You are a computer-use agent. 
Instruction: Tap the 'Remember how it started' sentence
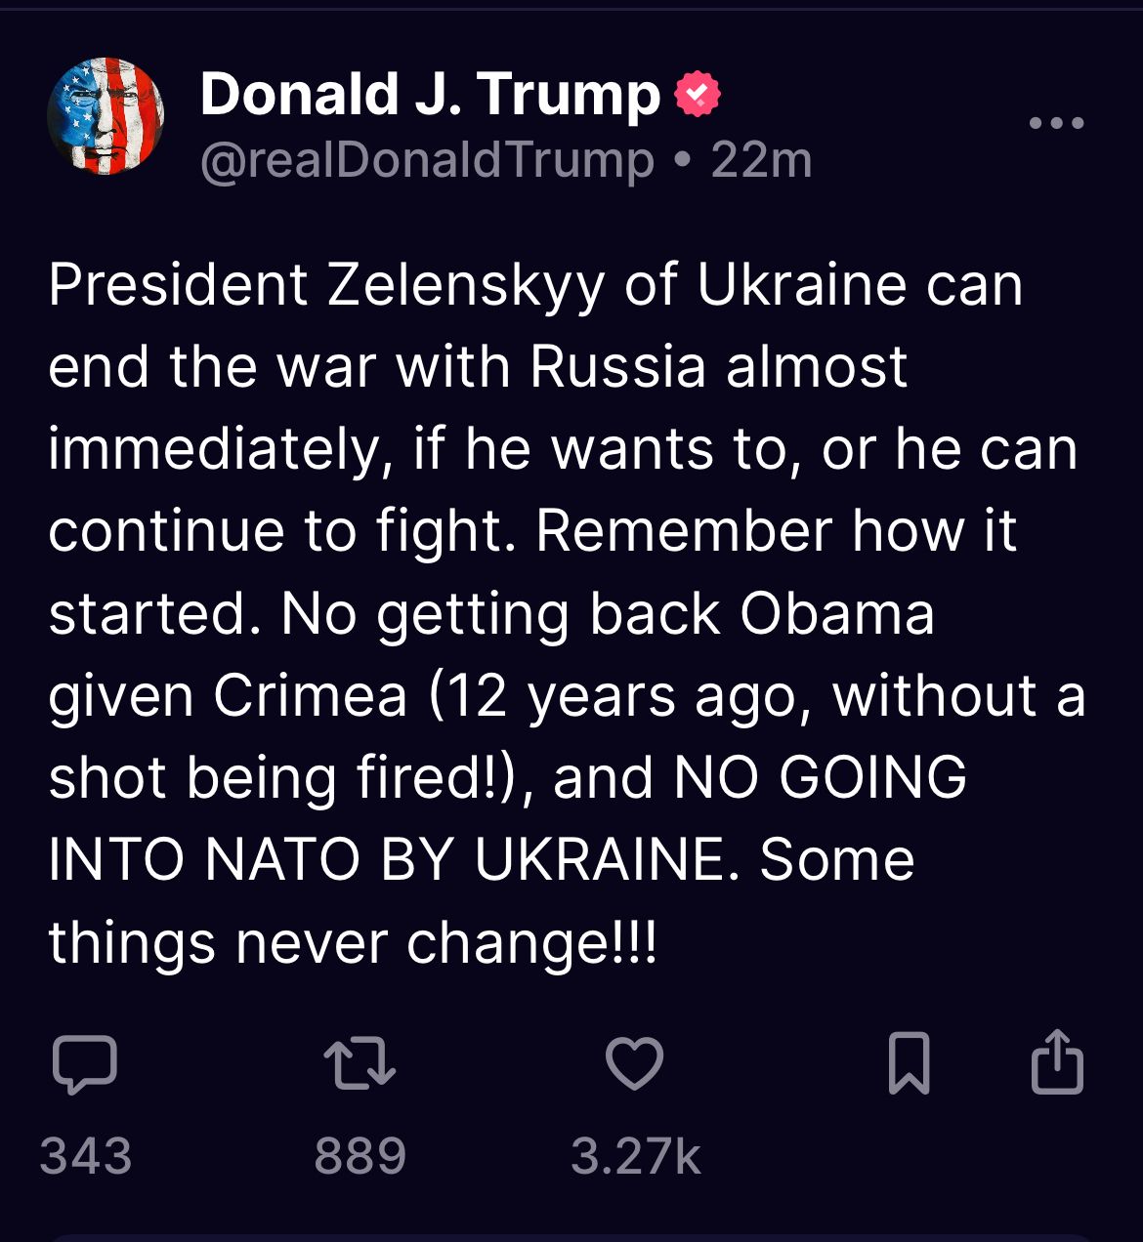pos(532,572)
